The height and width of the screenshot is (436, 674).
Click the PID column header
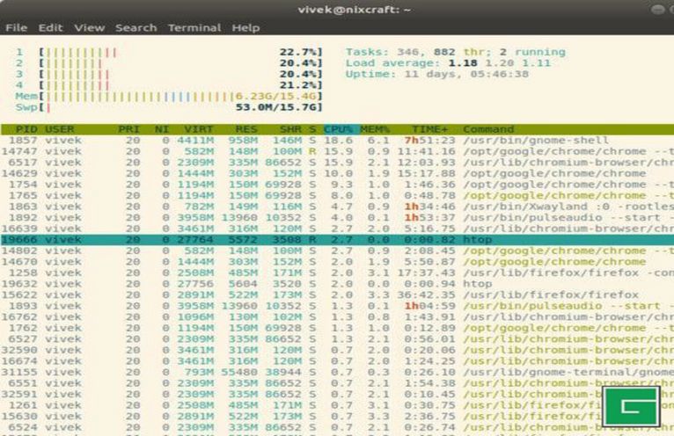click(26, 129)
